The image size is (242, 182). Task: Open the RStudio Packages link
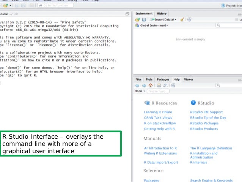(204, 123)
